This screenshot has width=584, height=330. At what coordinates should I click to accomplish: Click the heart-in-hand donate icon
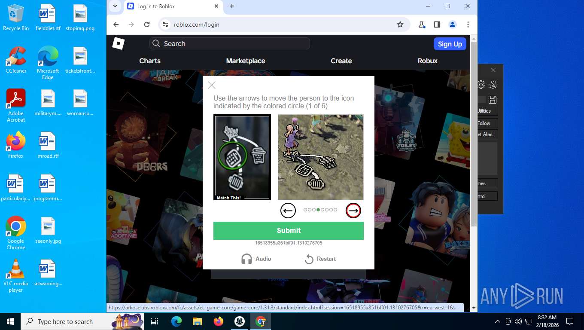pyautogui.click(x=493, y=85)
